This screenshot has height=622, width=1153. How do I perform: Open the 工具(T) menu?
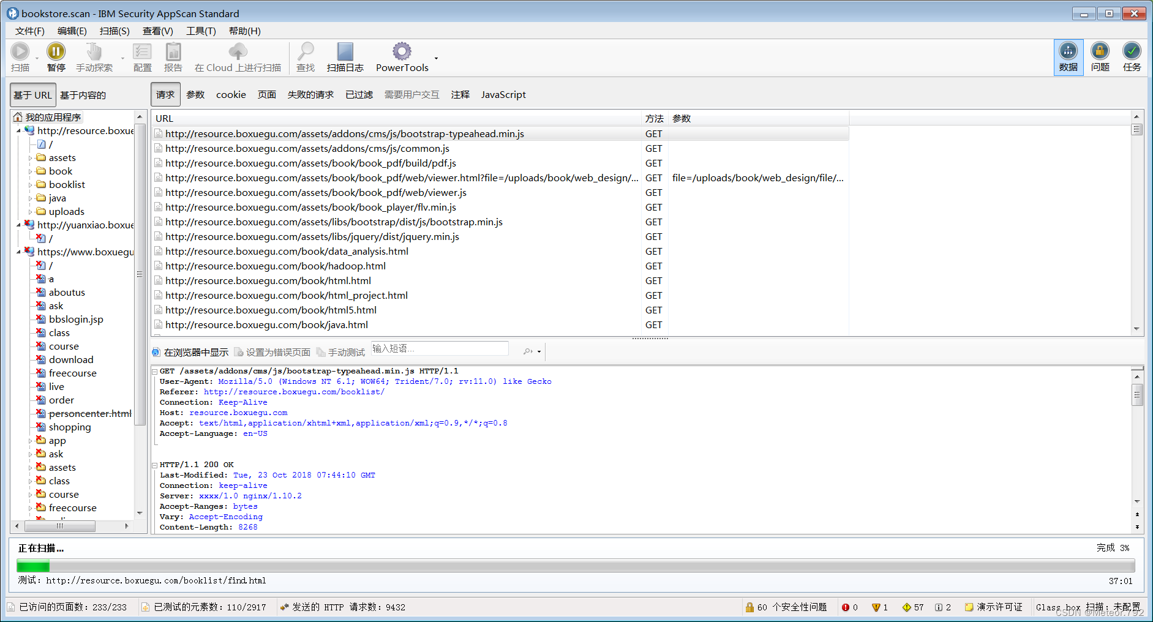point(201,31)
